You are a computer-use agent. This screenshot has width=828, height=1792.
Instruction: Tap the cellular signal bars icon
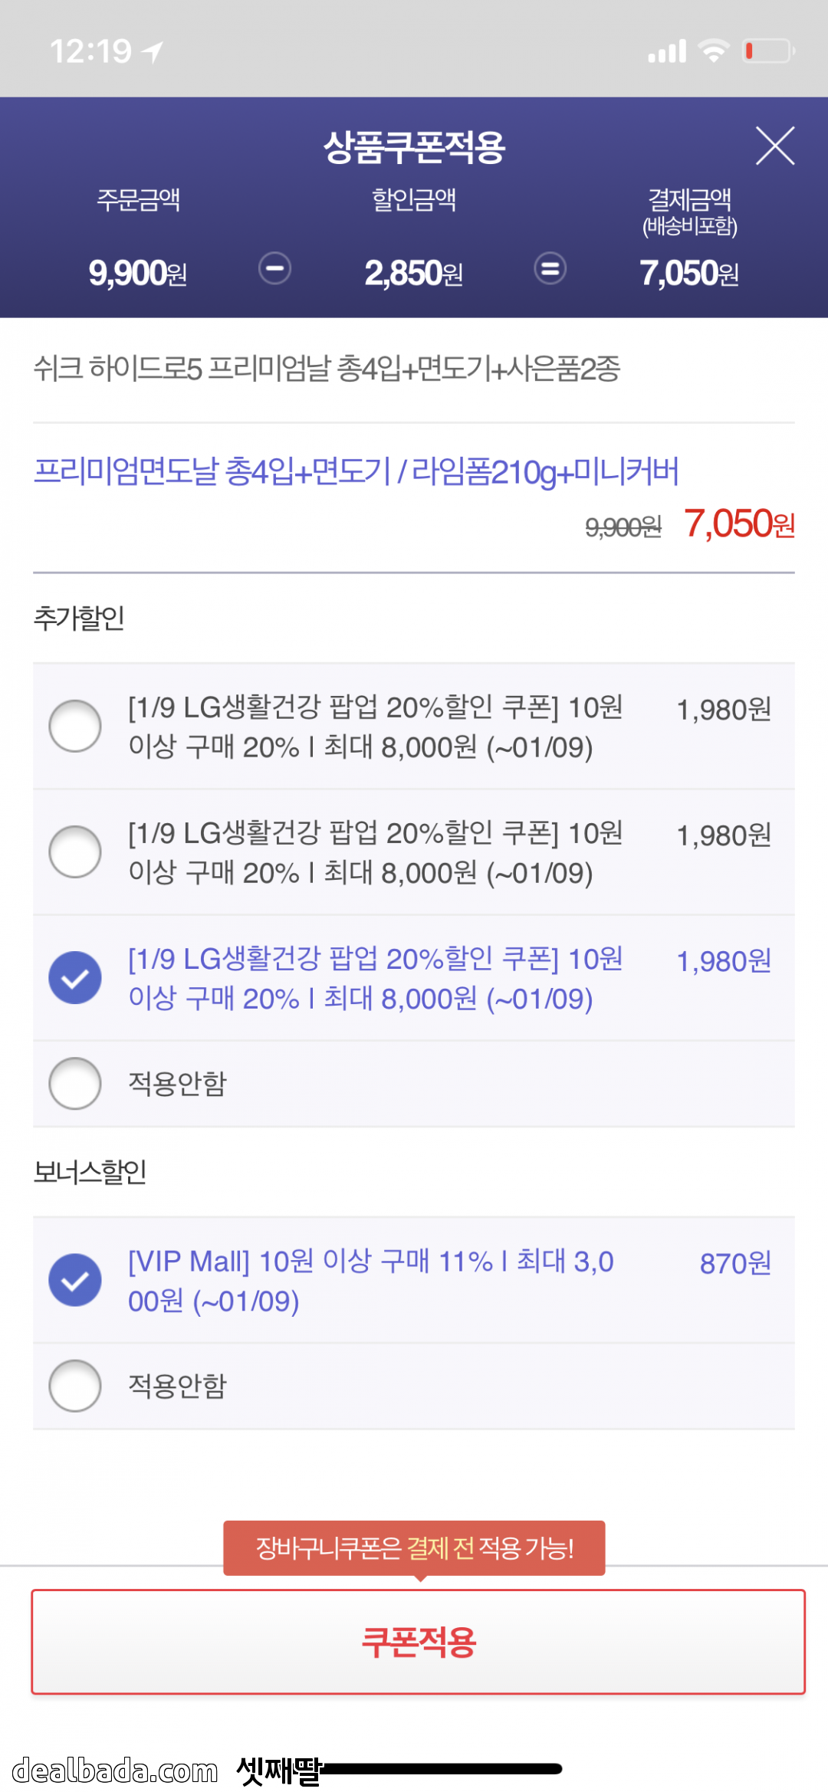(667, 51)
